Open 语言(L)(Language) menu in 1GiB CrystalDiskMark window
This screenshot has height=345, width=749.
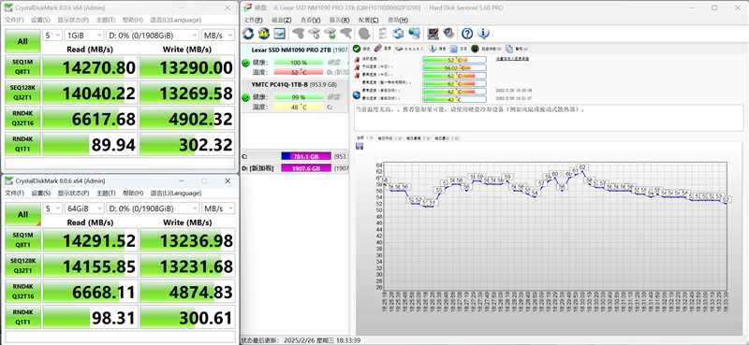tap(175, 20)
